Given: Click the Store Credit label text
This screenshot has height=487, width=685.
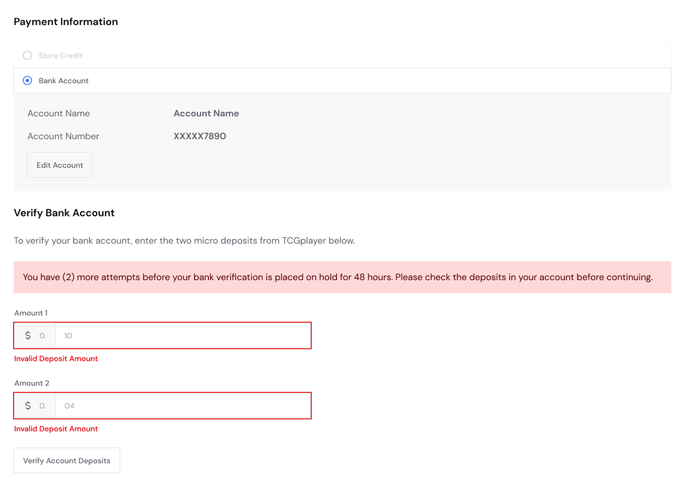Looking at the screenshot, I should tap(61, 55).
